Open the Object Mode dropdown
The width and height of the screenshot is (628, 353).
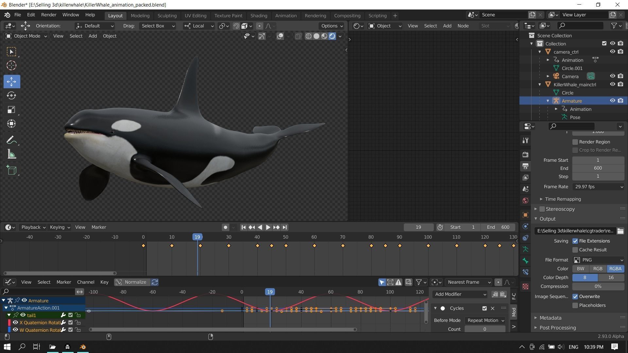(x=26, y=36)
